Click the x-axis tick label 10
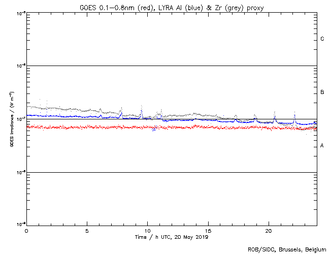Image resolution: width=330 pixels, height=254 pixels. click(147, 231)
